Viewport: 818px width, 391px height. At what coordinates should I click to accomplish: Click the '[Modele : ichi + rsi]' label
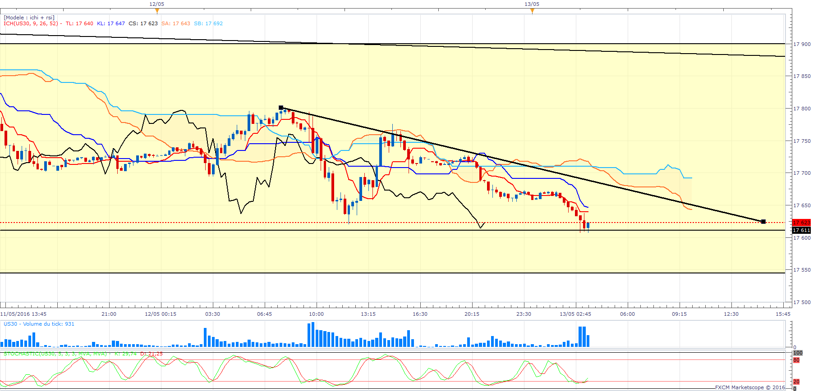click(29, 18)
